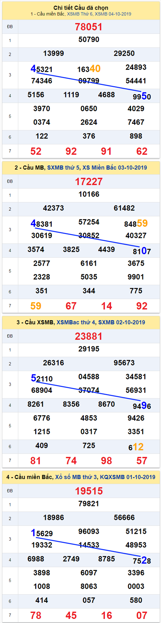Viewport: 161px width, 623px height.
Task: Select second prize number 56666
Action: pos(124,517)
